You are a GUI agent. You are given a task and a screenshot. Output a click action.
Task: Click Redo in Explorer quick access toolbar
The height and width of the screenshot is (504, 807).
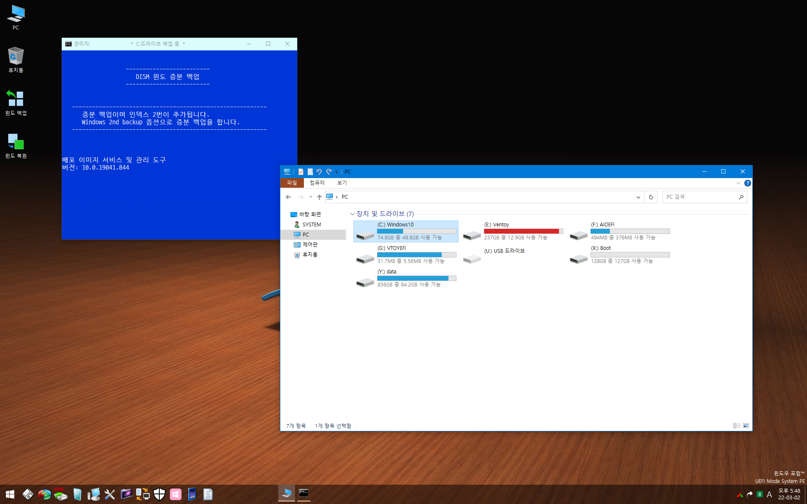pyautogui.click(x=329, y=171)
